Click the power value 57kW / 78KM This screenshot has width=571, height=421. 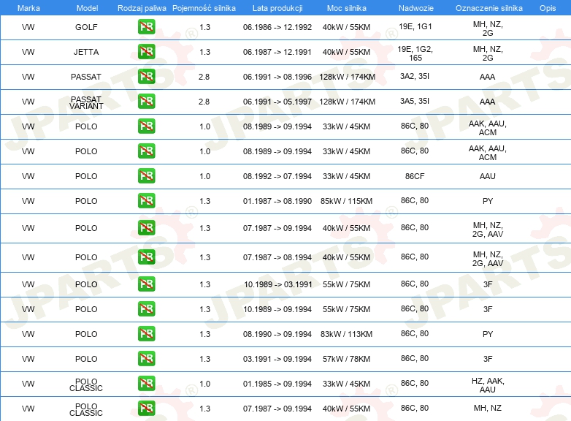[346, 359]
